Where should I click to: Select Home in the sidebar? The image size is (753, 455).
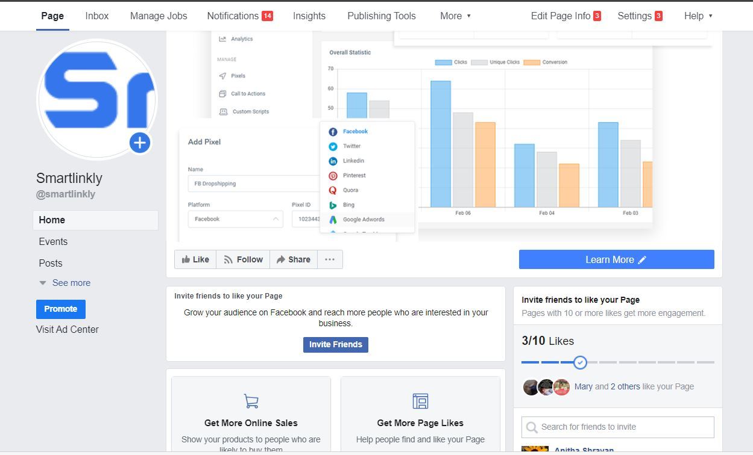pos(95,220)
